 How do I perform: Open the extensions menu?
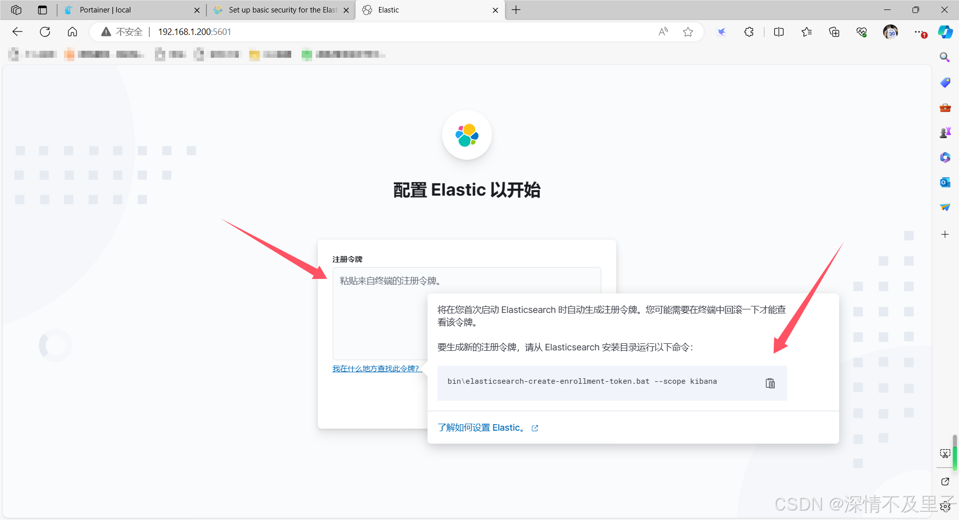[x=749, y=32]
